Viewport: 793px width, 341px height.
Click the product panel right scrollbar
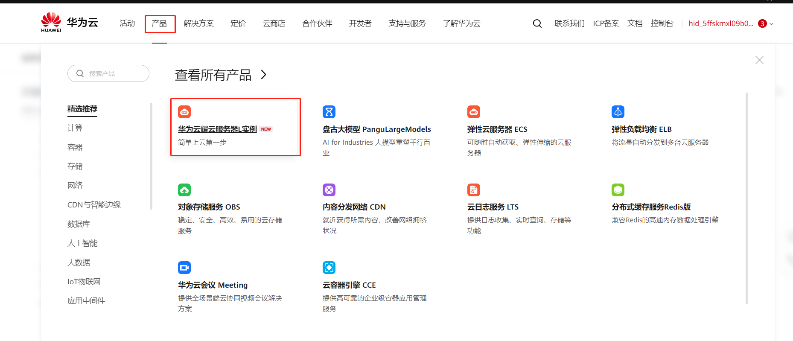pos(746,198)
